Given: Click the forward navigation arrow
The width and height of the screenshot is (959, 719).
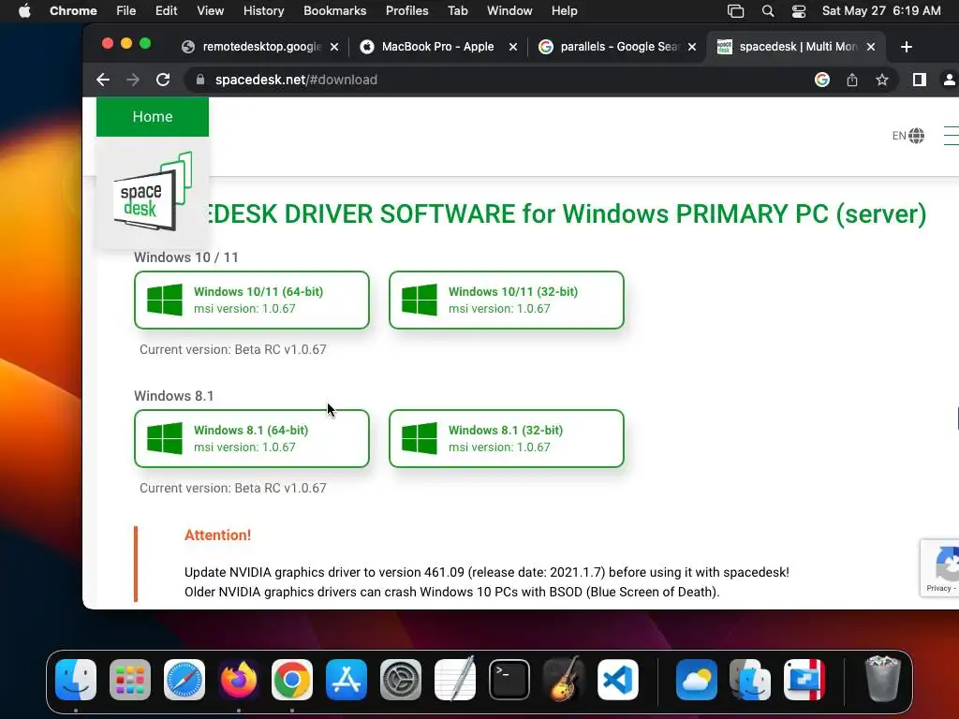Looking at the screenshot, I should pos(133,80).
